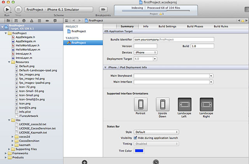Viewport: 249px width, 164px height.
Task: Open the Breakpoint navigator icon
Action: click(x=47, y=21)
